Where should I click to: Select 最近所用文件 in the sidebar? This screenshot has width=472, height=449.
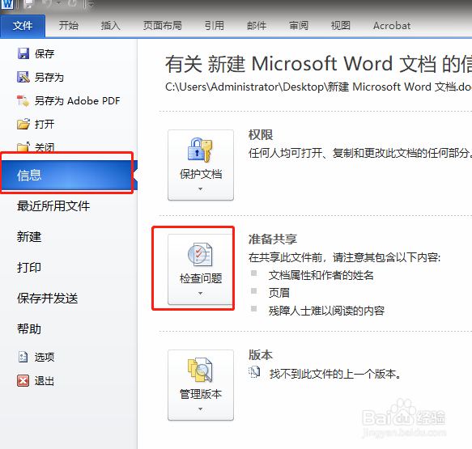[x=53, y=206]
